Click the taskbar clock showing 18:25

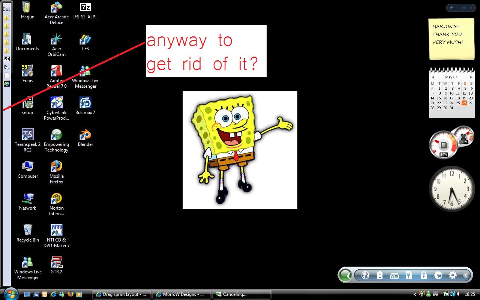pyautogui.click(x=470, y=294)
